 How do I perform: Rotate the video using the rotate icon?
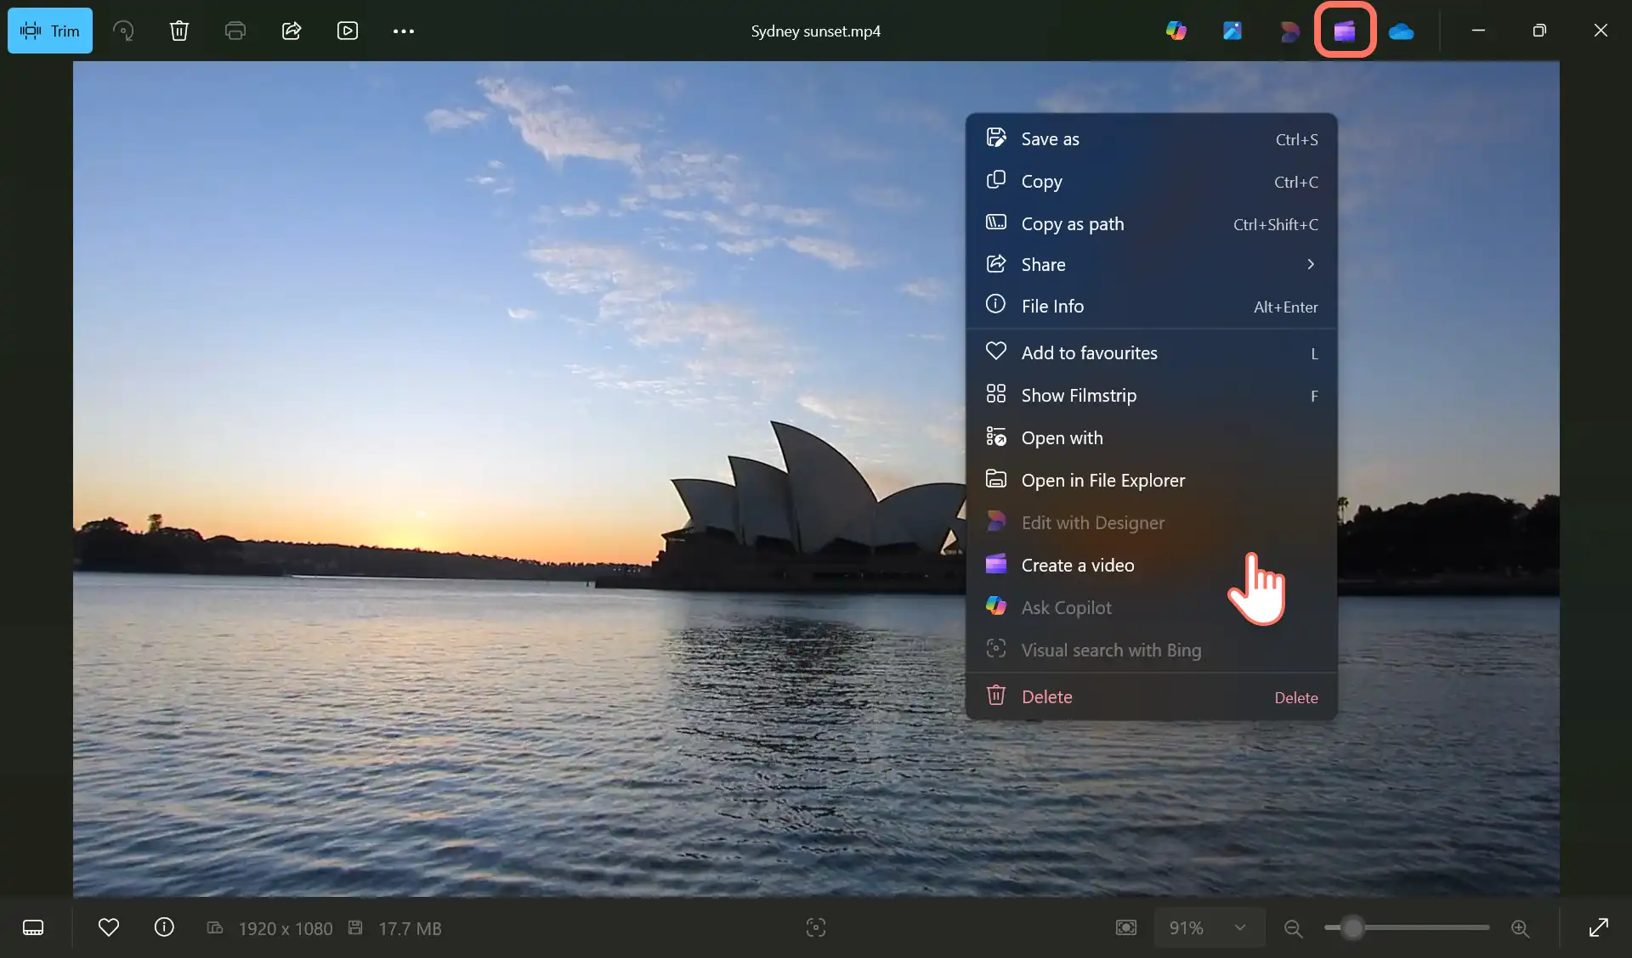(x=123, y=31)
